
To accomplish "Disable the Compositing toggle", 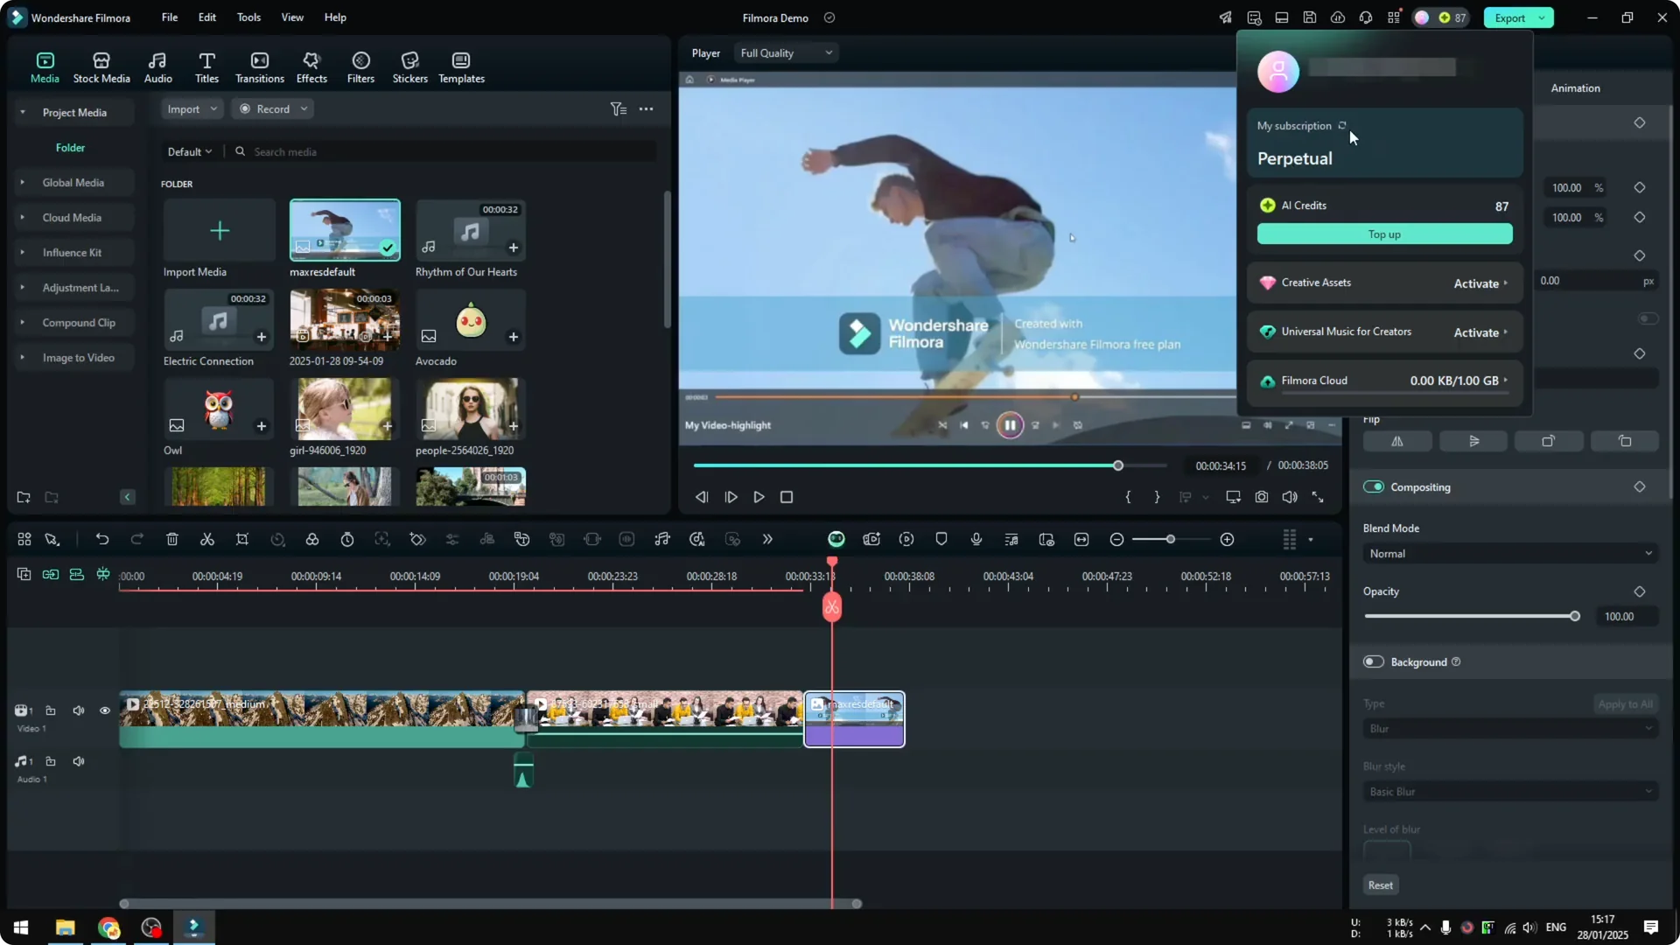I will (x=1374, y=486).
